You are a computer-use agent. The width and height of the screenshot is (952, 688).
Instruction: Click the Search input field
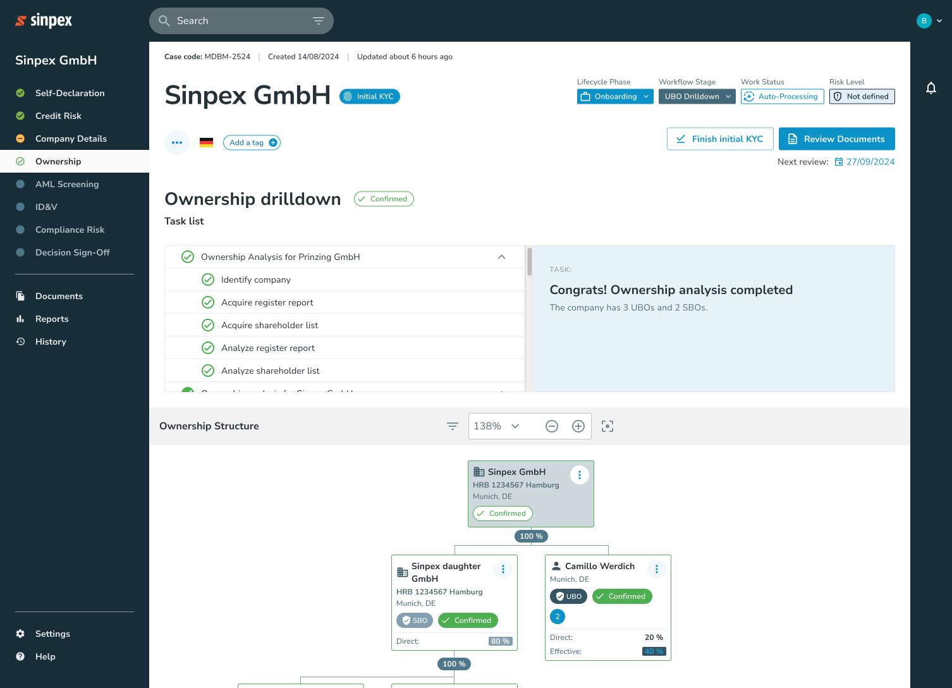coord(241,21)
